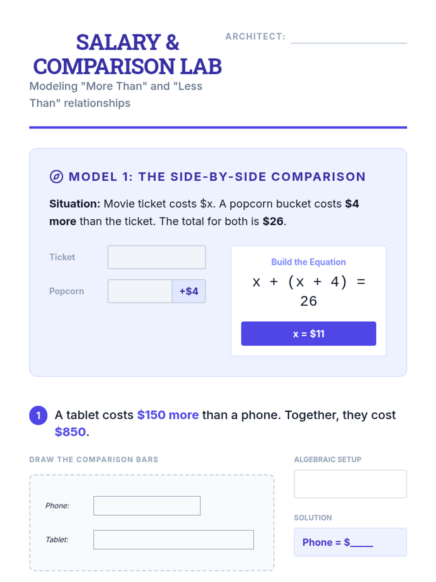Click the Model 1 Side-by-Side Comparison heading
436x582 pixels.
pyautogui.click(x=217, y=177)
